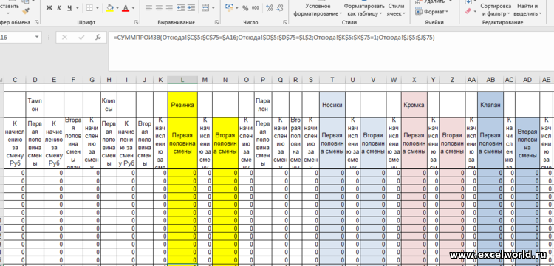The height and width of the screenshot is (266, 554).
Task: Open the Число group dialog launcher
Action: click(x=285, y=23)
